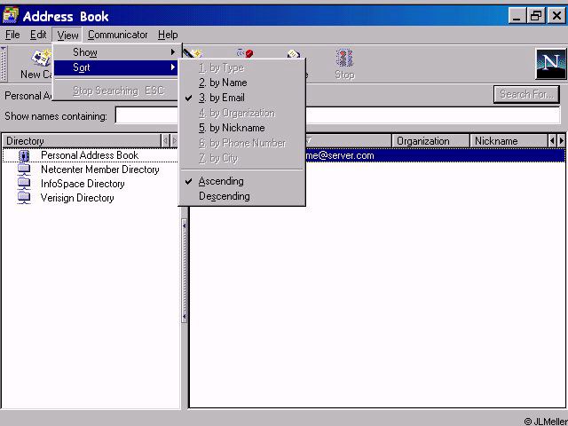Sort the list by Name
The height and width of the screenshot is (426, 568).
pos(242,83)
